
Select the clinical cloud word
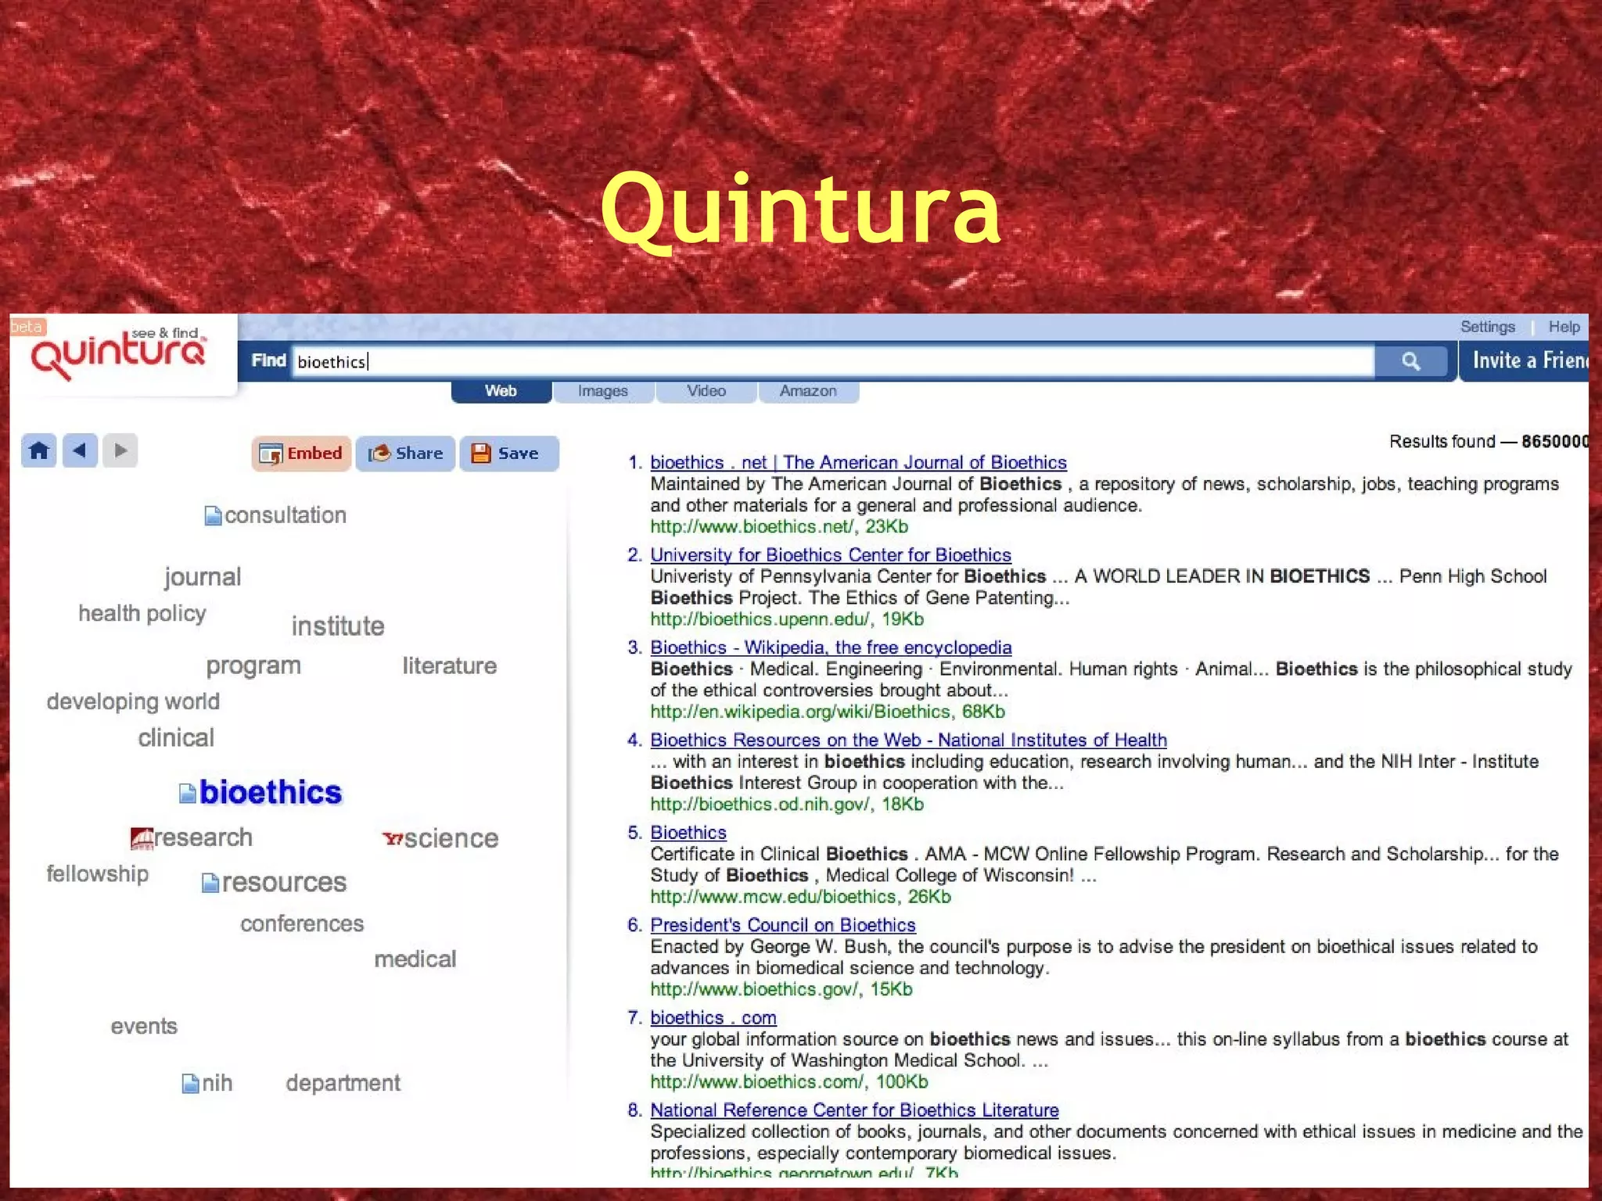pyautogui.click(x=176, y=738)
